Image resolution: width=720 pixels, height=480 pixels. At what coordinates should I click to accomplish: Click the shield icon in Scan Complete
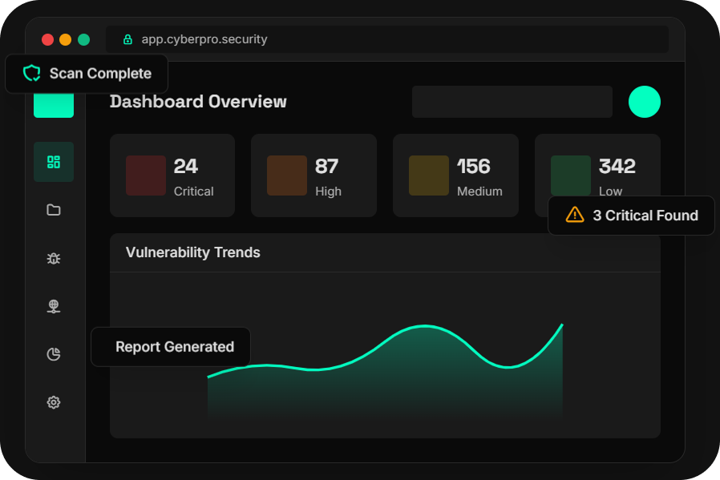[x=31, y=74]
